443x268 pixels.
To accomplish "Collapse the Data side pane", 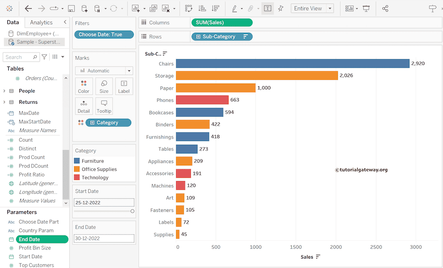I will pos(65,22).
